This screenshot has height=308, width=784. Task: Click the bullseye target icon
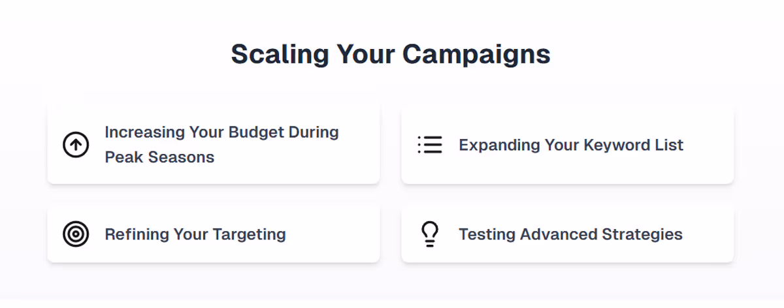[x=76, y=234]
